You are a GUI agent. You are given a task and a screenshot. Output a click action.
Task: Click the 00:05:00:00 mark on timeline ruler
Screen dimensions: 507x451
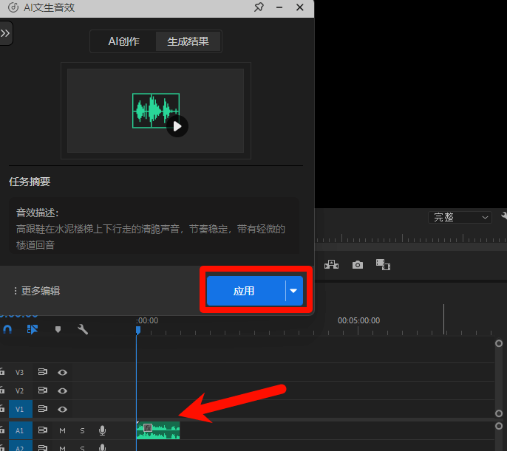[x=358, y=320]
